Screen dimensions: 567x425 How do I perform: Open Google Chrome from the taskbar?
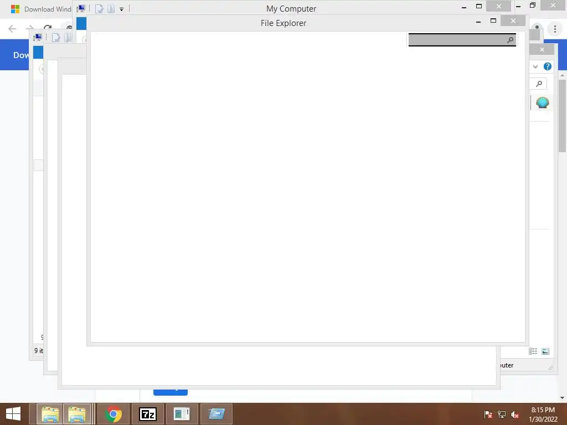[x=114, y=414]
